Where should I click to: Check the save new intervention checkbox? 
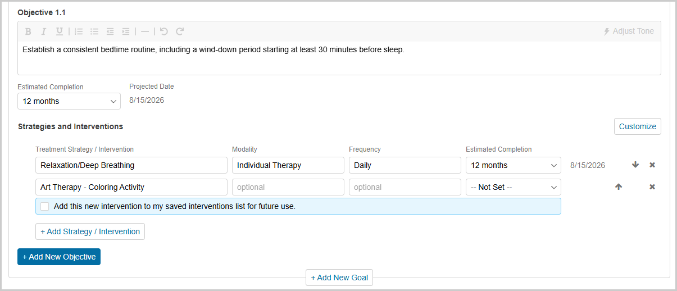(45, 206)
